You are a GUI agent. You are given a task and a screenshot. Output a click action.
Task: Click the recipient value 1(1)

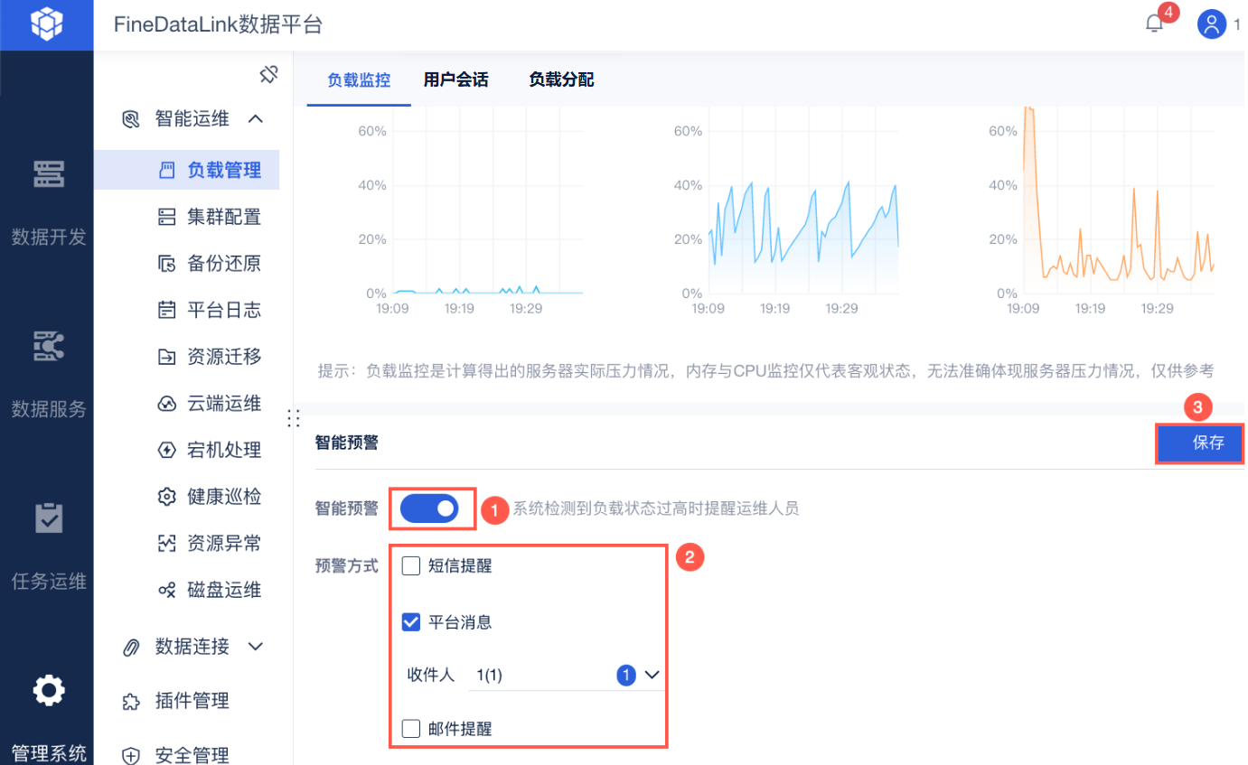pos(489,675)
